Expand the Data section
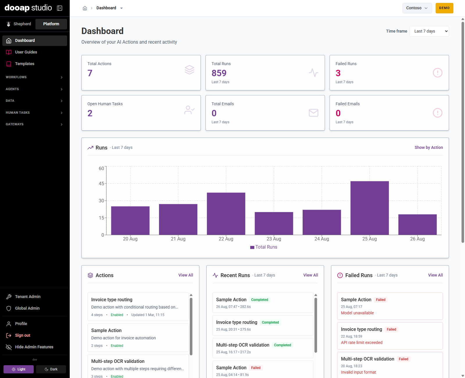465x378 pixels. [x=35, y=101]
